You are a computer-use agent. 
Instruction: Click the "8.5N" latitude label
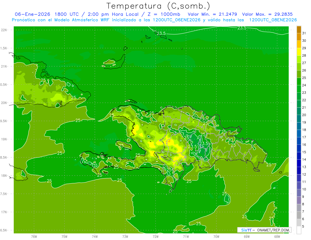[x=4, y=157]
